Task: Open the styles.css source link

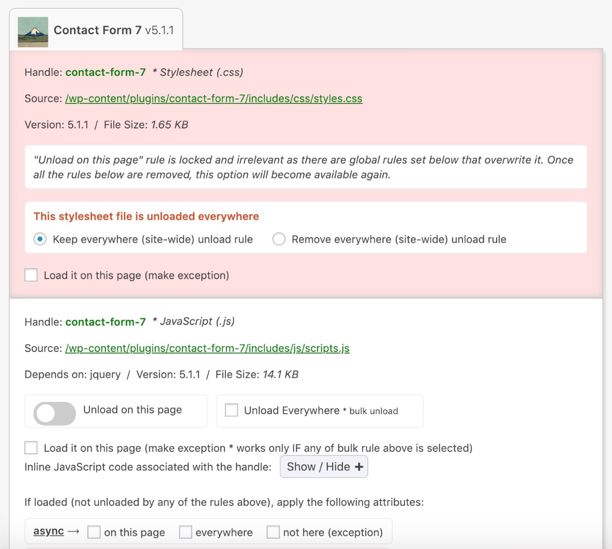Action: tap(214, 98)
